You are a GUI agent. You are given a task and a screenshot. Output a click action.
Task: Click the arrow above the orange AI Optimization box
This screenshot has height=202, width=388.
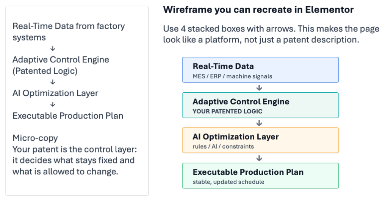click(260, 123)
